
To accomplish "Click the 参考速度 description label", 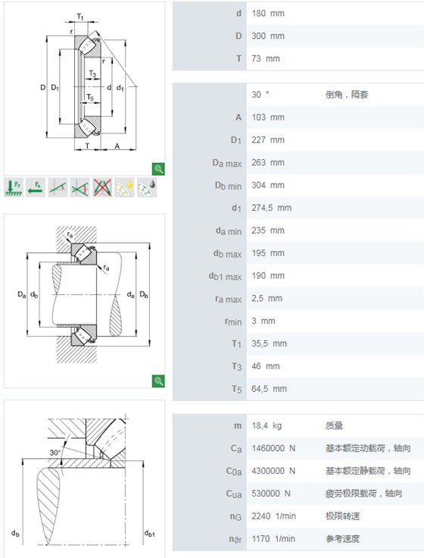I will pyautogui.click(x=343, y=539).
